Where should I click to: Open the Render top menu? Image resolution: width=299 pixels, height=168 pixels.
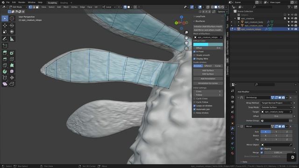(x=22, y=2)
